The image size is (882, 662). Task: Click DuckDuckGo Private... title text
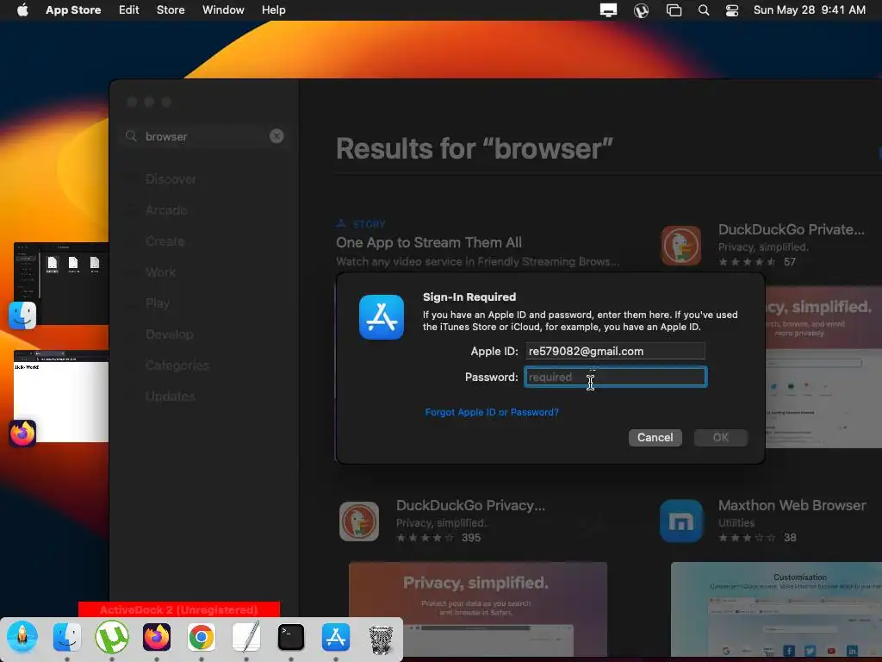click(x=792, y=229)
